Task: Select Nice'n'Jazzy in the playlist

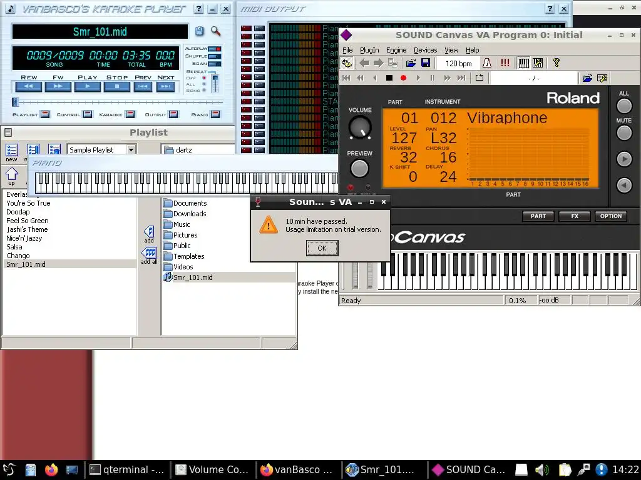Action: (x=24, y=238)
